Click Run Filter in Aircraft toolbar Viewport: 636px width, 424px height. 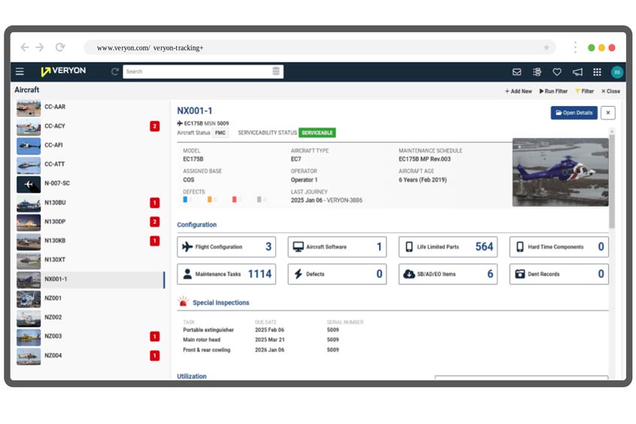(x=553, y=91)
